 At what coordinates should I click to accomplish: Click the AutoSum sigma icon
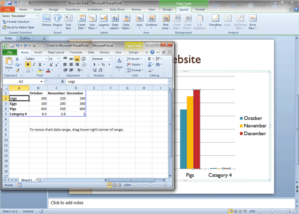coord(149,59)
